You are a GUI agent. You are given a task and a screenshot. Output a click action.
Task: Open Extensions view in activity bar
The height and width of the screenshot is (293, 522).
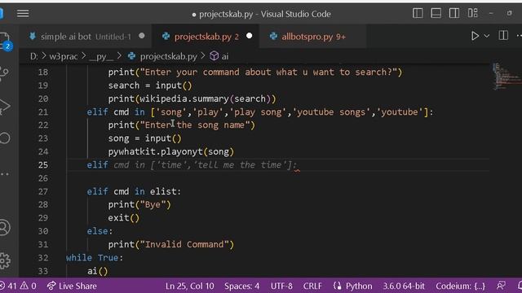[x=5, y=138]
